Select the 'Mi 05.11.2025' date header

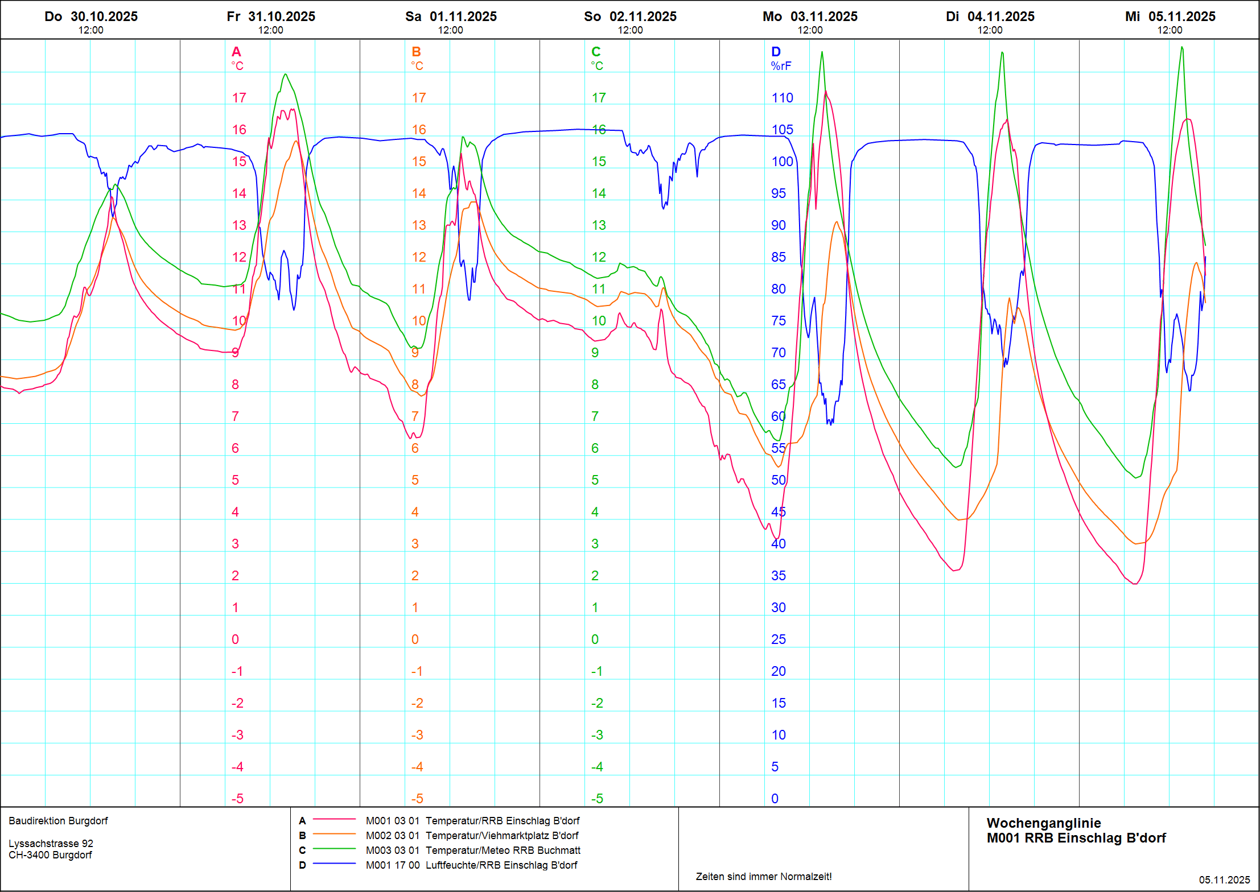[x=1170, y=16]
